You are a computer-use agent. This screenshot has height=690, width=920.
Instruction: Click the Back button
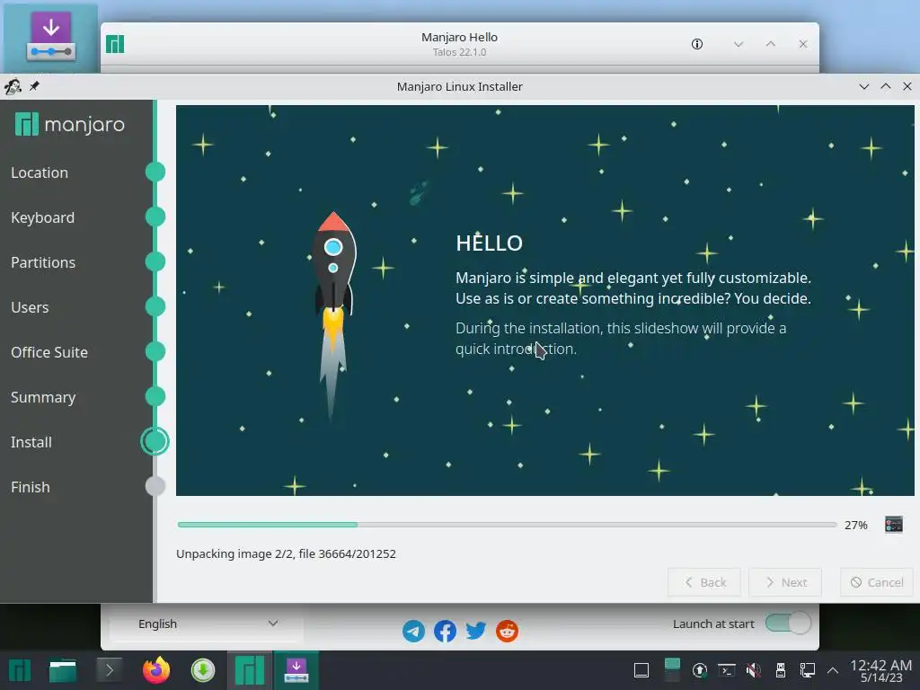tap(704, 582)
